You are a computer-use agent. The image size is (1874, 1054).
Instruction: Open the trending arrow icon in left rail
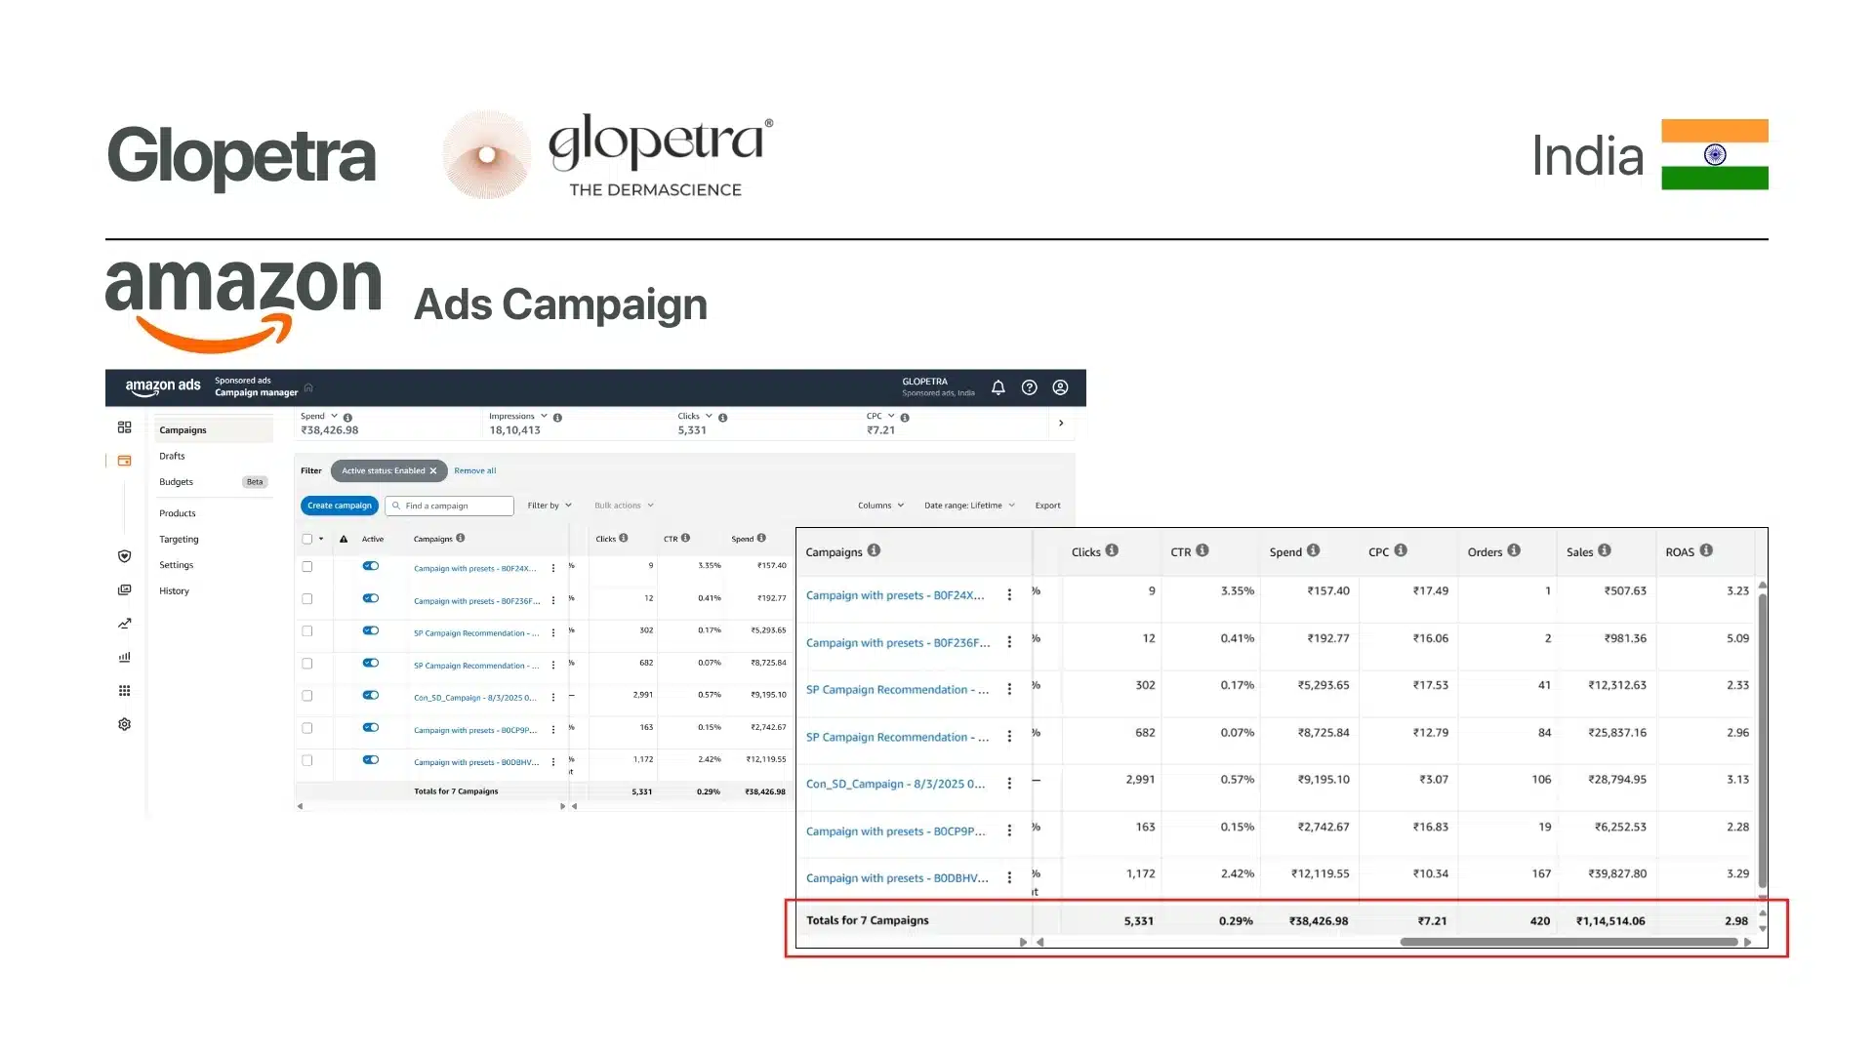click(x=124, y=624)
